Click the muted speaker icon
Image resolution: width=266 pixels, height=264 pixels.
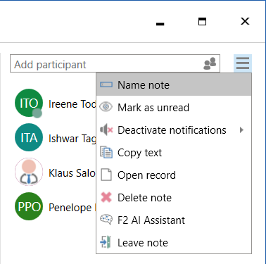click(x=106, y=130)
